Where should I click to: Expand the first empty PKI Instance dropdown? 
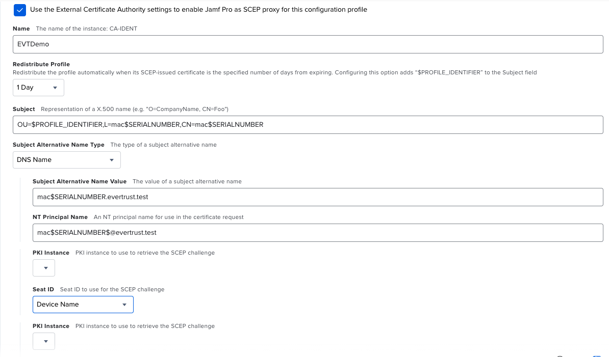43,267
